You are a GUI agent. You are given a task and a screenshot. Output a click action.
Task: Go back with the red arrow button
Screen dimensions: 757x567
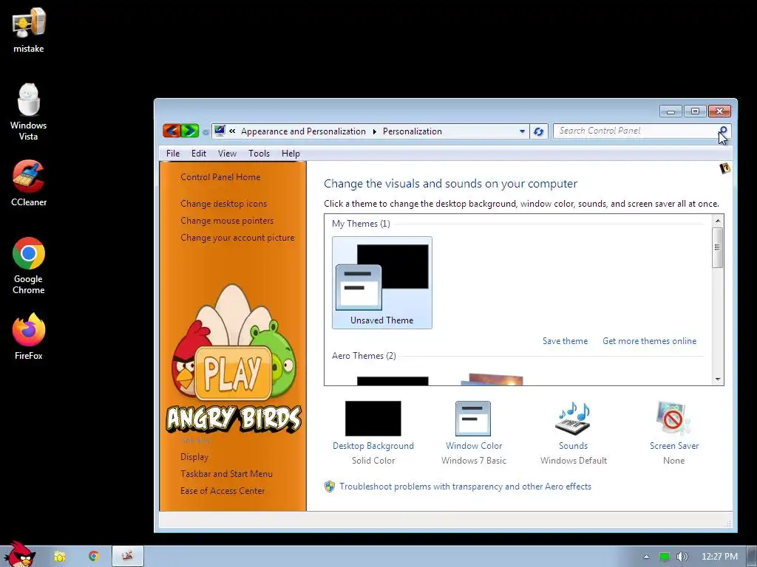[172, 131]
